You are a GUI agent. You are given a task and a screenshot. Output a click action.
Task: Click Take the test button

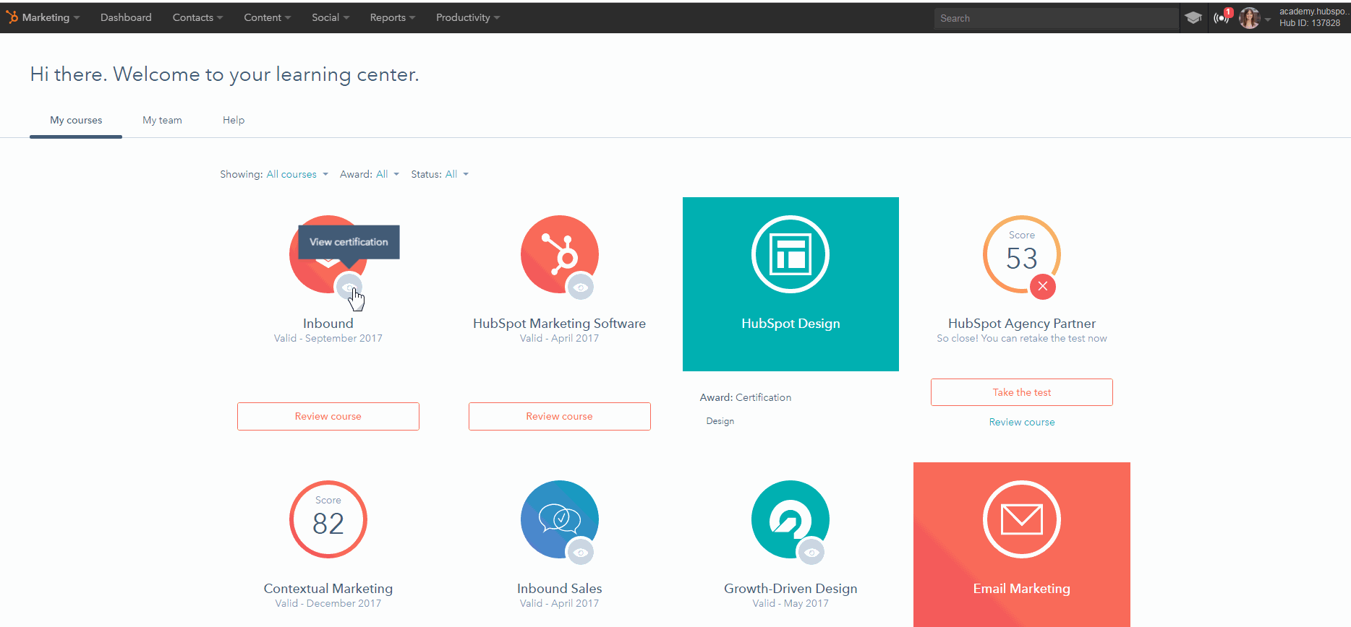1021,392
